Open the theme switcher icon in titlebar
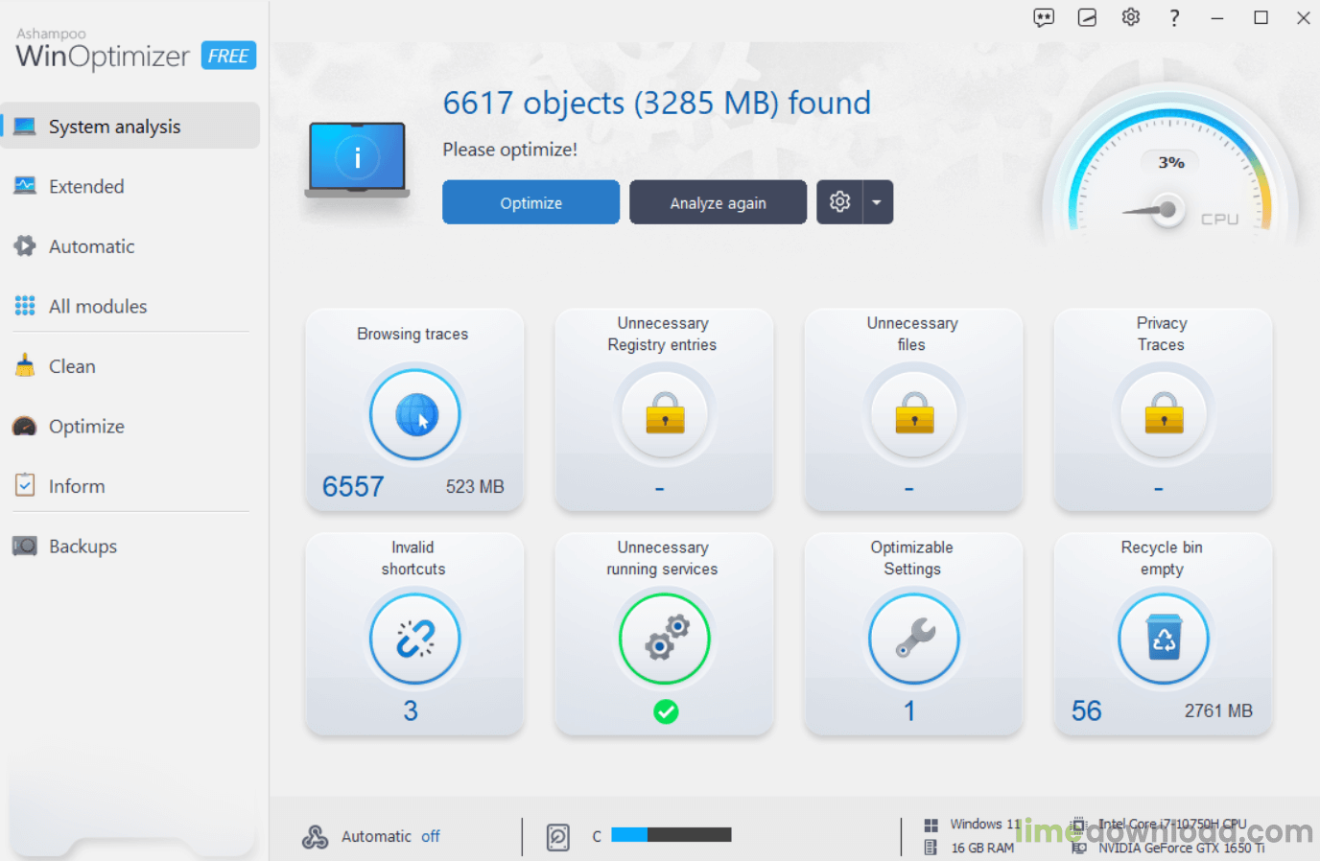1320x861 pixels. coord(1087,17)
